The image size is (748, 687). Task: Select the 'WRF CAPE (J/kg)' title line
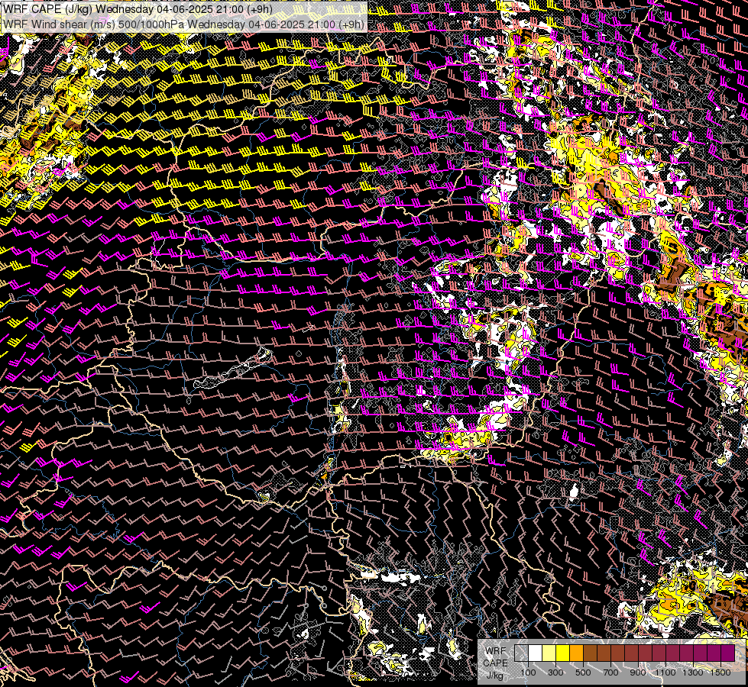point(138,9)
